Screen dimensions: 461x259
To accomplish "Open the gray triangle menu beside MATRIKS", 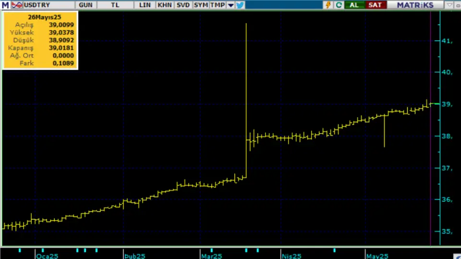I will [x=449, y=5].
